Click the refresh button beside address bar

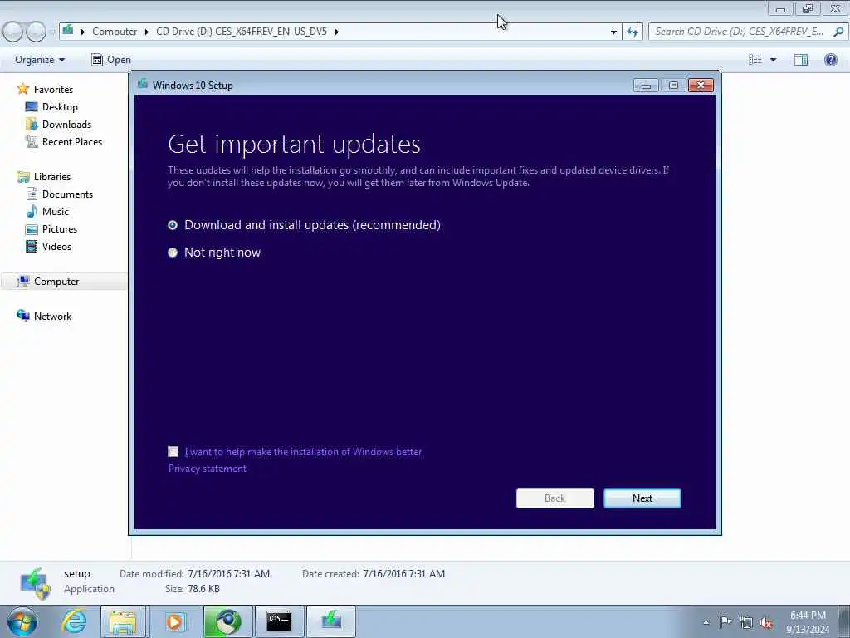click(633, 32)
